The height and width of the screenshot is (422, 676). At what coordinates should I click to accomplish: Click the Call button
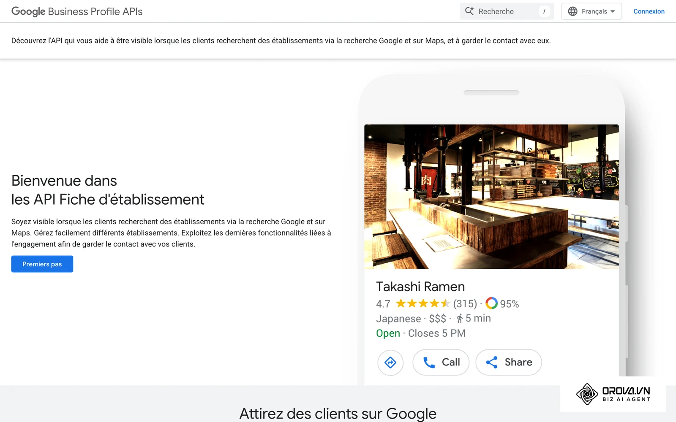pos(441,362)
